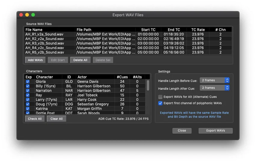Screen dimensions: 256x162
Task: Click start timecode 01:00:00:00
Action: pos(148,34)
